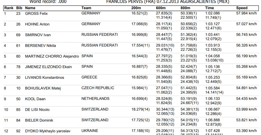Image resolution: width=261 pixels, height=135 pixels.
Task: Click the World record text
Action: pos(48,2)
